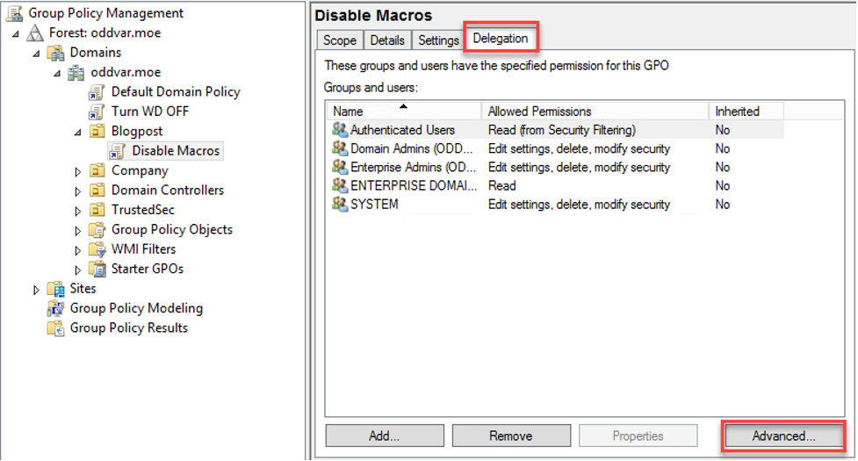Image resolution: width=858 pixels, height=461 pixels.
Task: Open the Settings tab
Action: (x=438, y=40)
